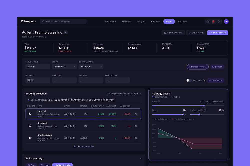Click the Implied volatility slider handle
Viewport: 250px width, 166px height.
pyautogui.click(x=199, y=114)
